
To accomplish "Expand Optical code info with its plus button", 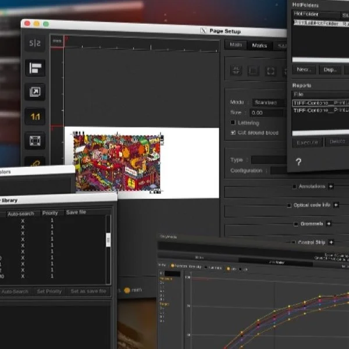I will coord(336,205).
